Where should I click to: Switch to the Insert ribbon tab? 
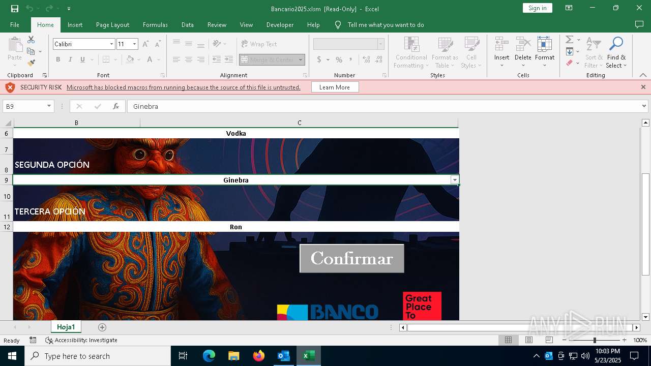click(x=75, y=25)
